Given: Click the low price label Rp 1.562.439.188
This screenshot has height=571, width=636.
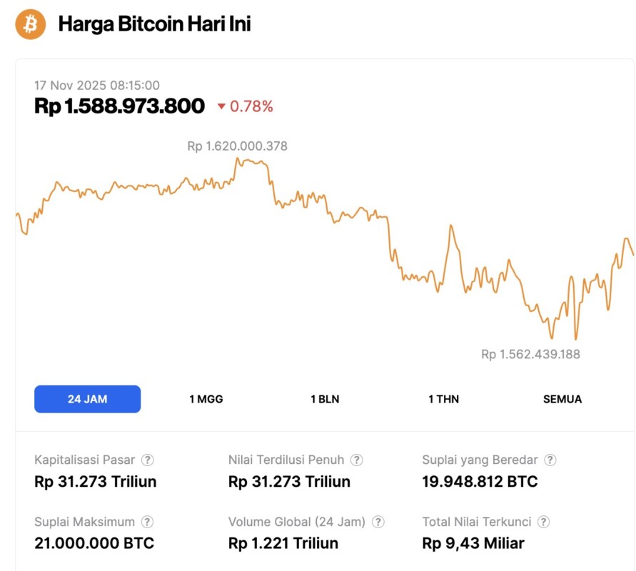Looking at the screenshot, I should pyautogui.click(x=530, y=353).
